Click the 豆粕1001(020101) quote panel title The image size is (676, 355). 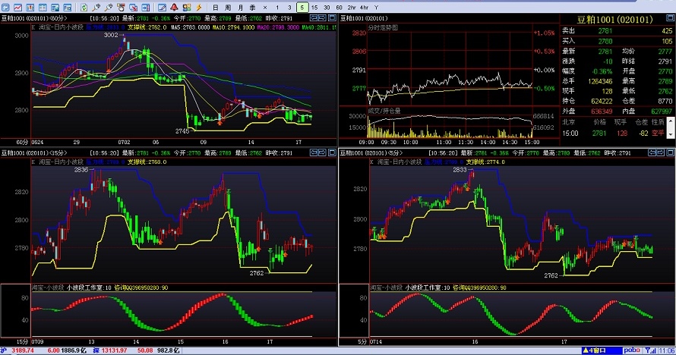614,20
